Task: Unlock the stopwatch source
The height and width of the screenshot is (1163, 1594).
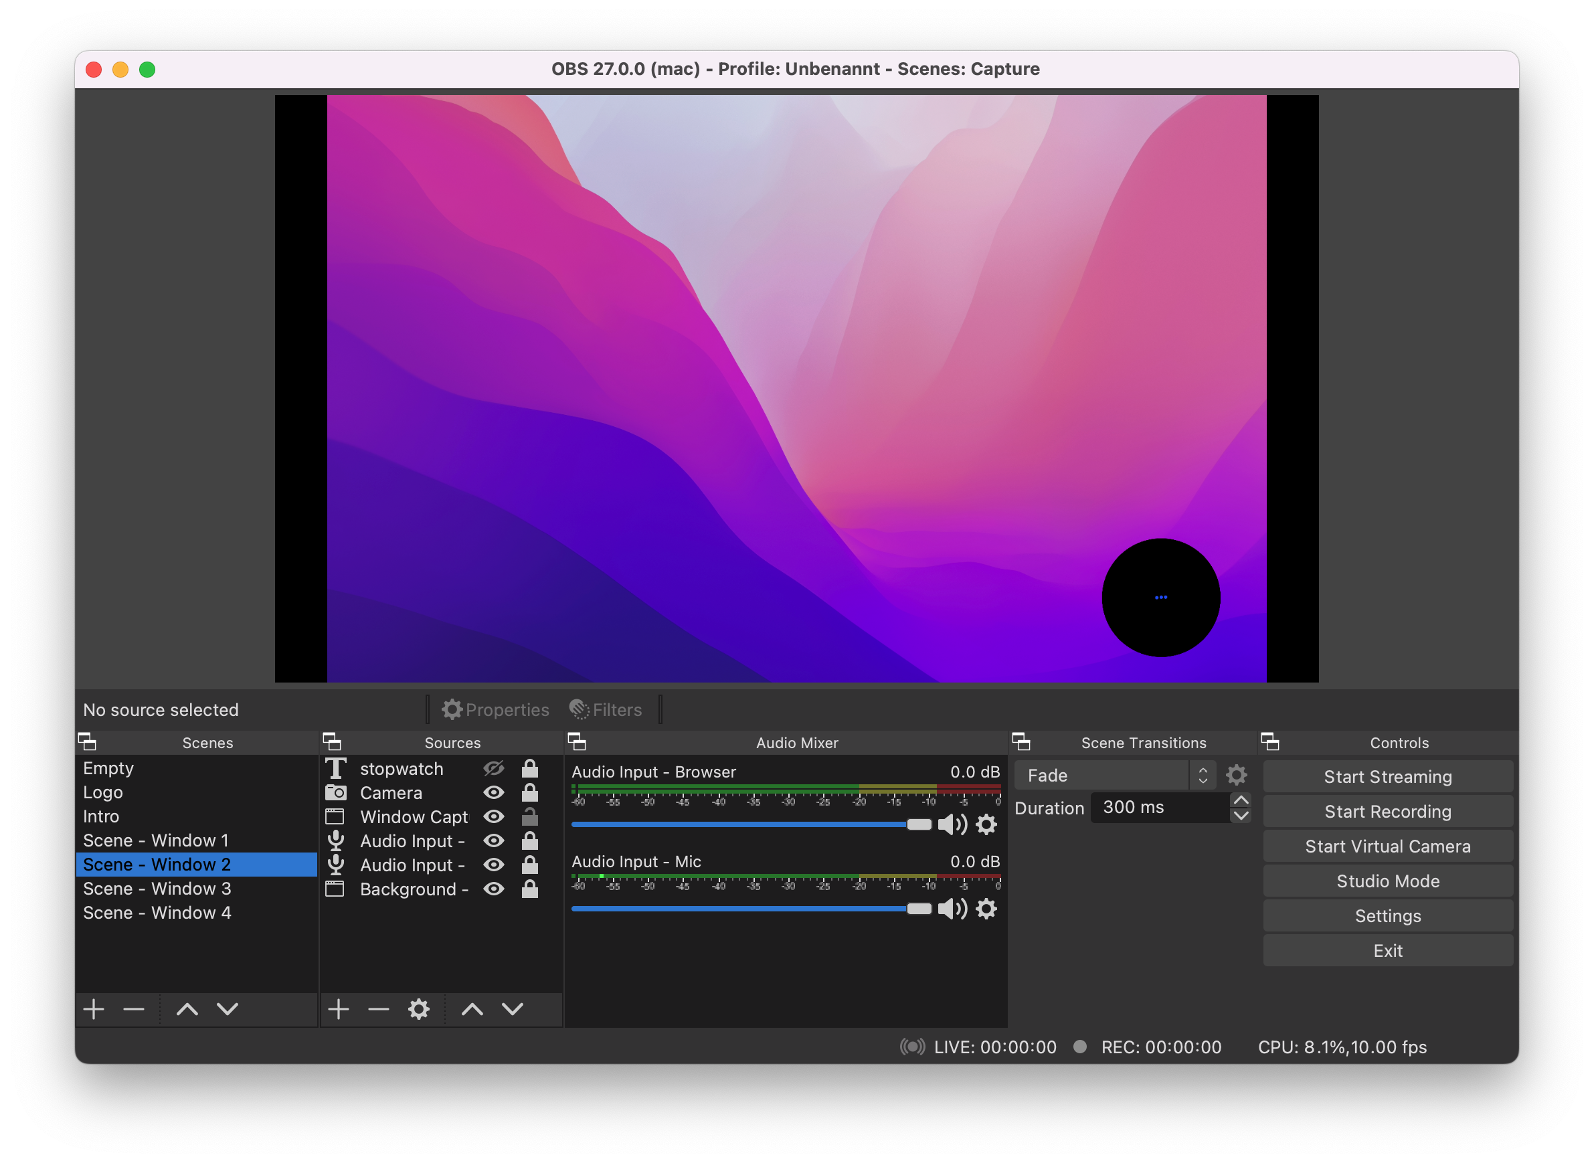Action: point(530,768)
